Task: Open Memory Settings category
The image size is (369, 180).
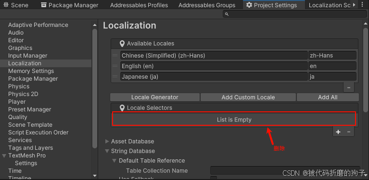Action: (x=31, y=71)
